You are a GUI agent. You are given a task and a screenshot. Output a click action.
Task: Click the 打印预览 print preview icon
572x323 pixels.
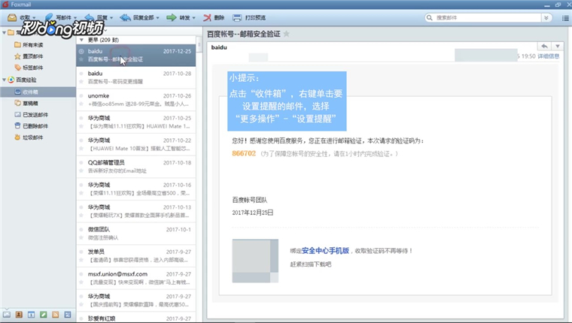pos(237,17)
